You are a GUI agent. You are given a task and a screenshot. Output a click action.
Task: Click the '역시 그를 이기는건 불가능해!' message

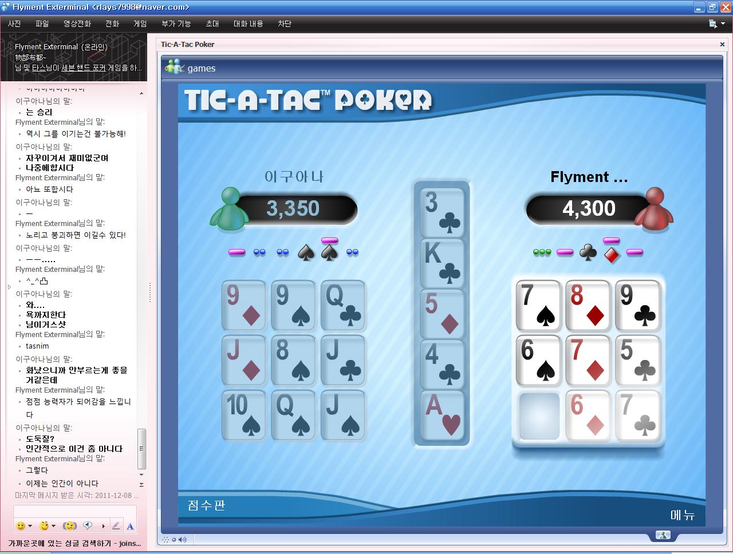(x=76, y=133)
